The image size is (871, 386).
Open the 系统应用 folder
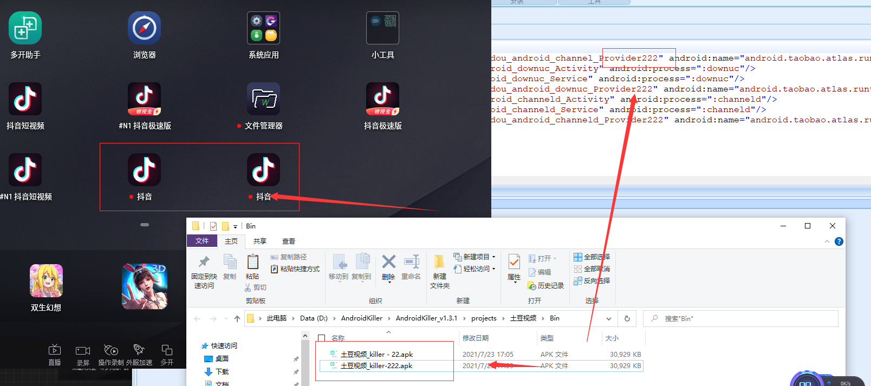[x=263, y=28]
